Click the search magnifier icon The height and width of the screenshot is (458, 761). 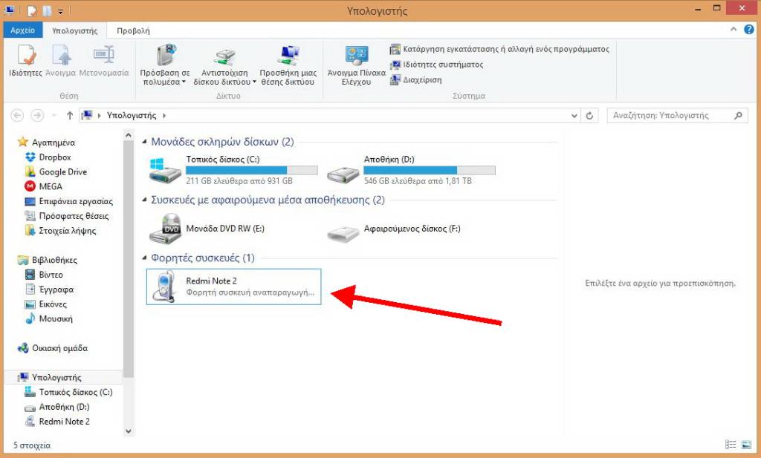738,115
